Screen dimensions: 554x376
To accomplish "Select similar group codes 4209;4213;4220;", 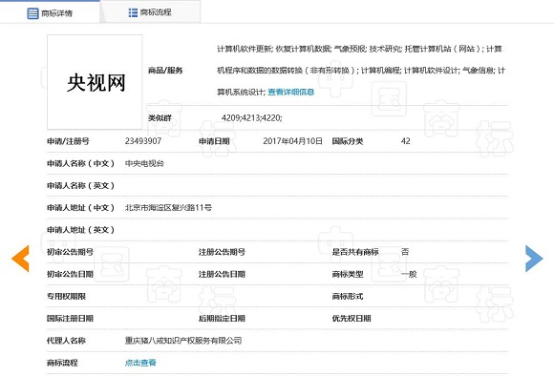I will coord(251,118).
